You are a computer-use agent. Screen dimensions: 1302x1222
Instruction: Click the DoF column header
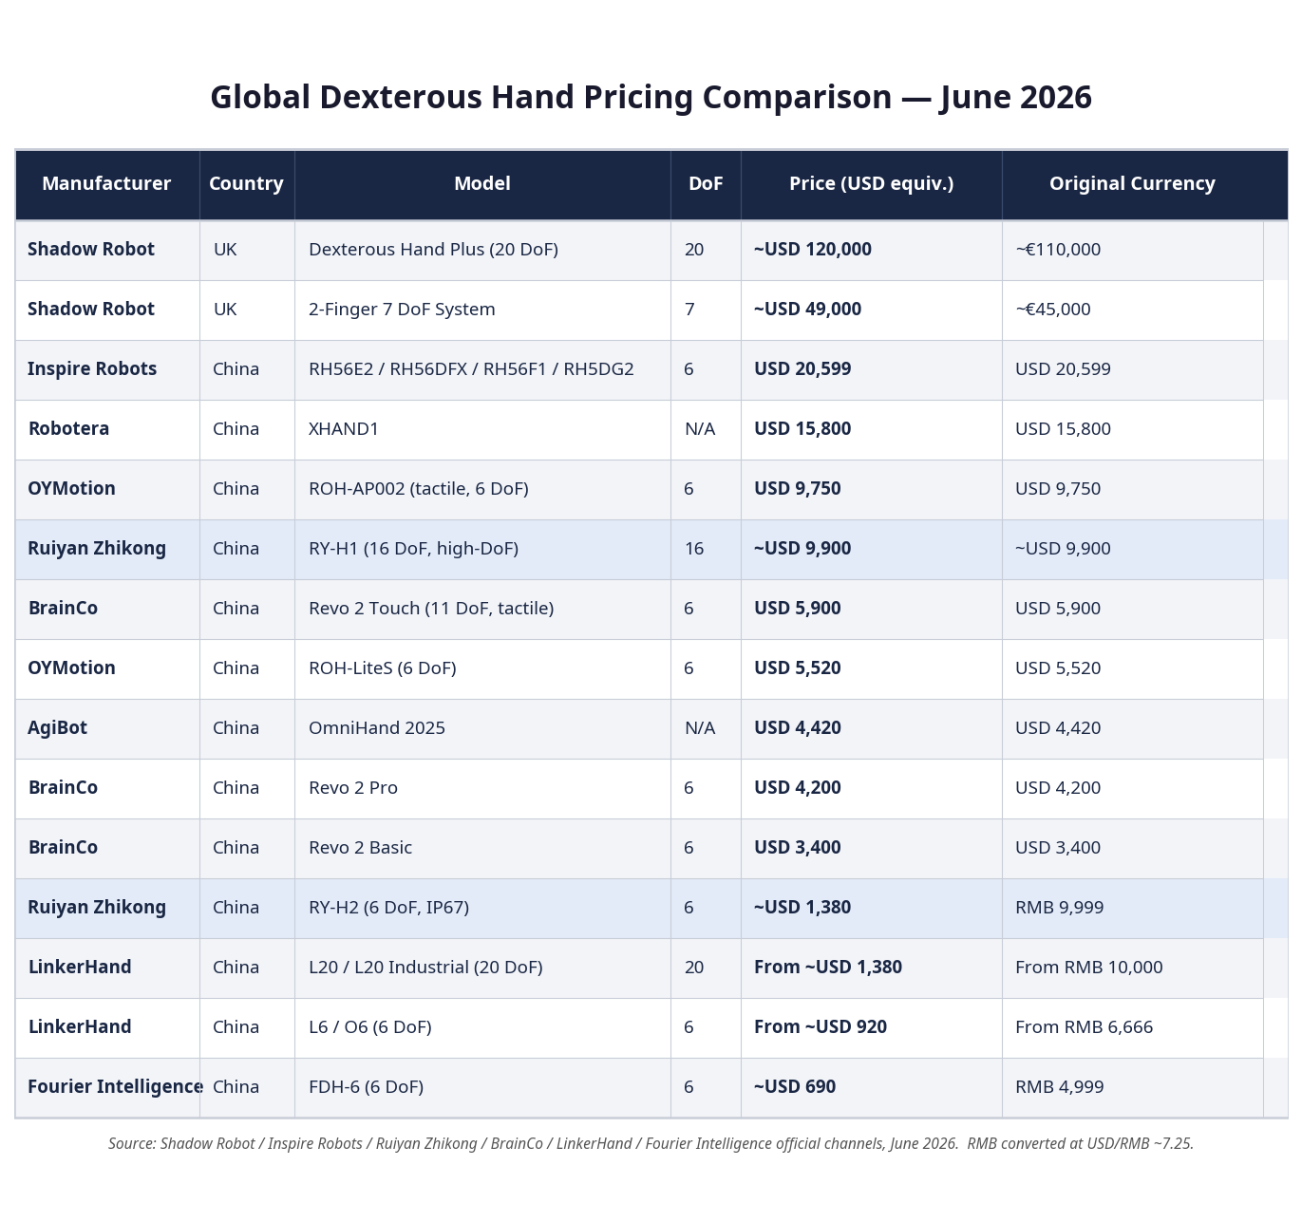706,184
